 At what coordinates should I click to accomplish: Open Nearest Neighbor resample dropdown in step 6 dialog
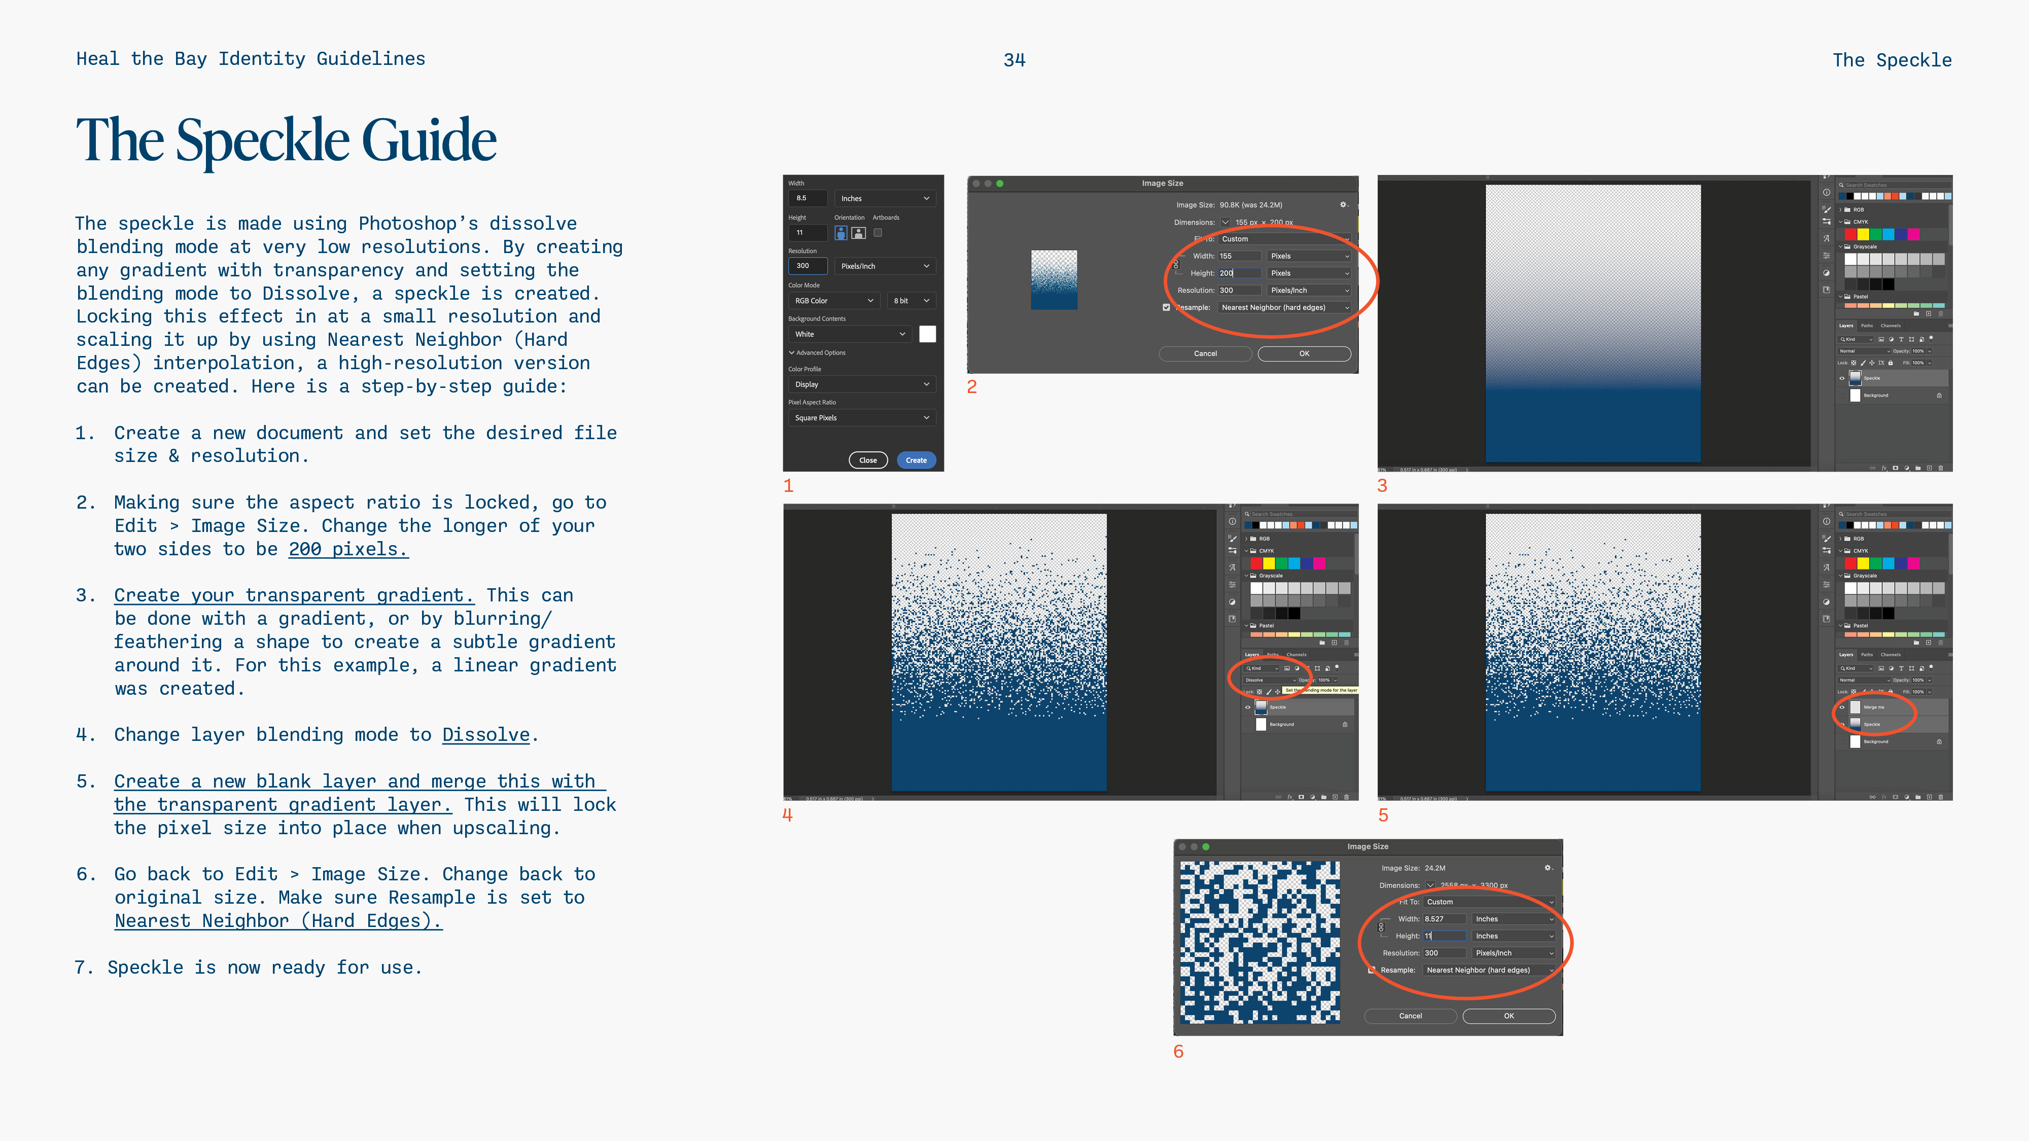1489,970
